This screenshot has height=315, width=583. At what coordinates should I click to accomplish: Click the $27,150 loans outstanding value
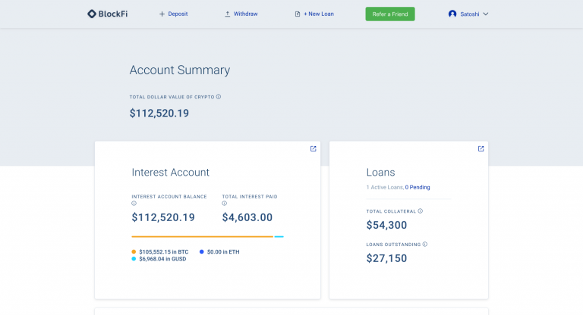pos(386,258)
